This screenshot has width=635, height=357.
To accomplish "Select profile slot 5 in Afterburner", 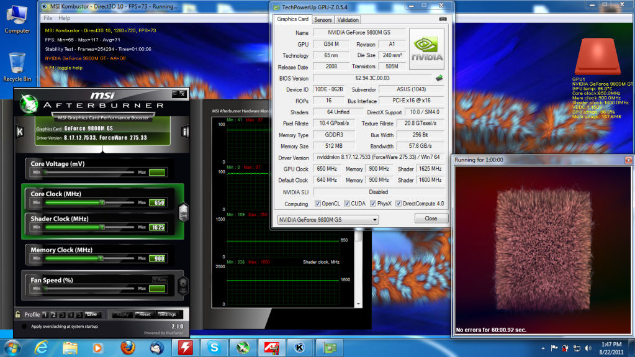I will point(79,314).
